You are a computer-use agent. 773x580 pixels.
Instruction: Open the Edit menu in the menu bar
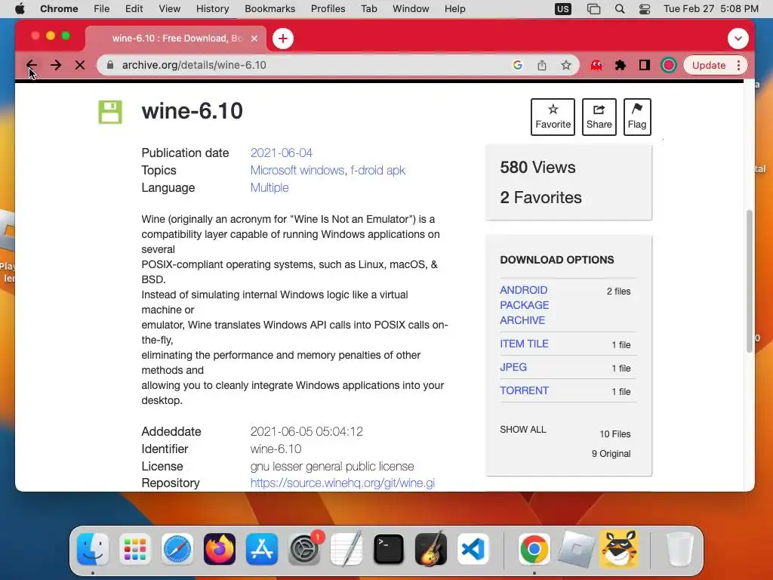134,9
